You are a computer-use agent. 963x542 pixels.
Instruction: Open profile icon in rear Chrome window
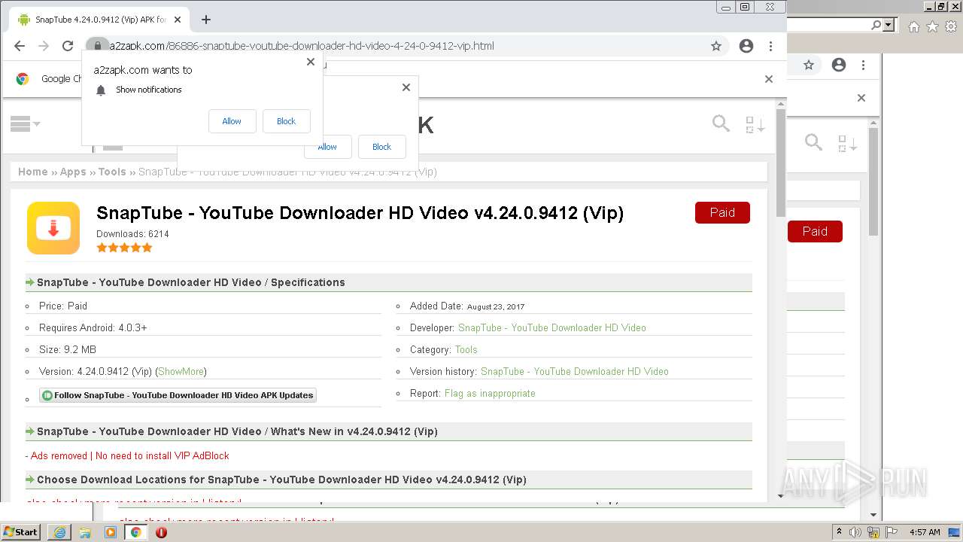[839, 65]
